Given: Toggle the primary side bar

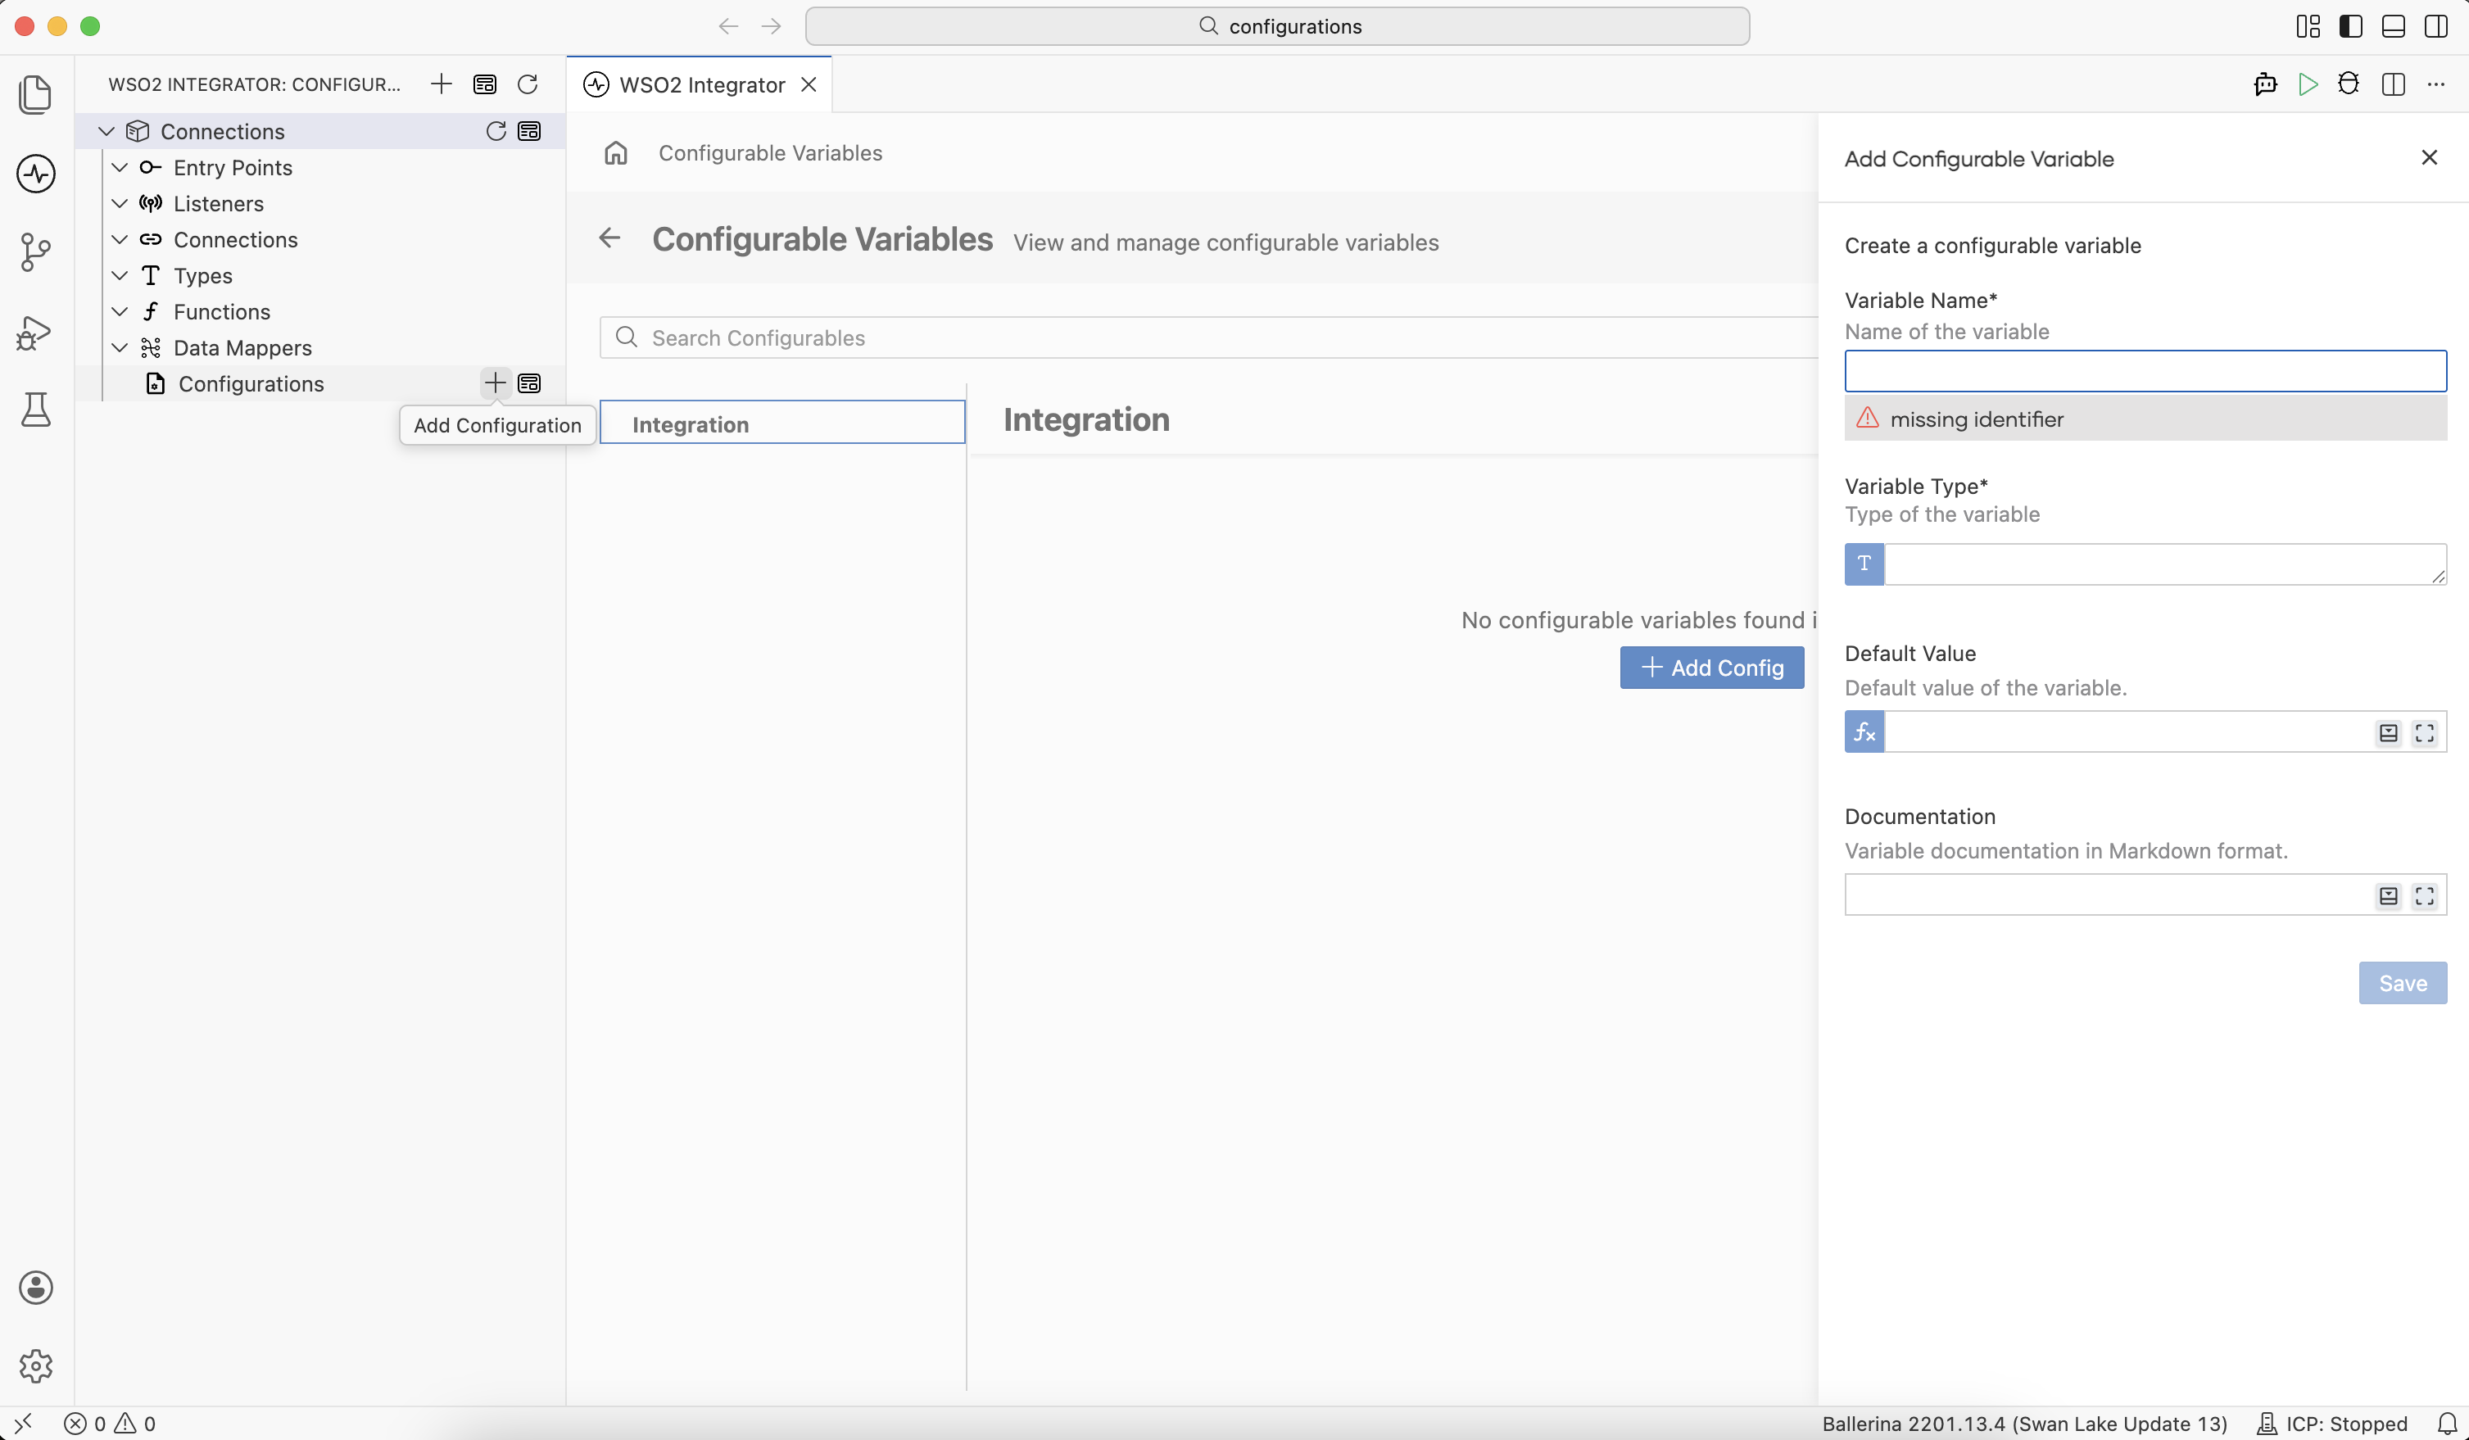Looking at the screenshot, I should coord(2350,26).
